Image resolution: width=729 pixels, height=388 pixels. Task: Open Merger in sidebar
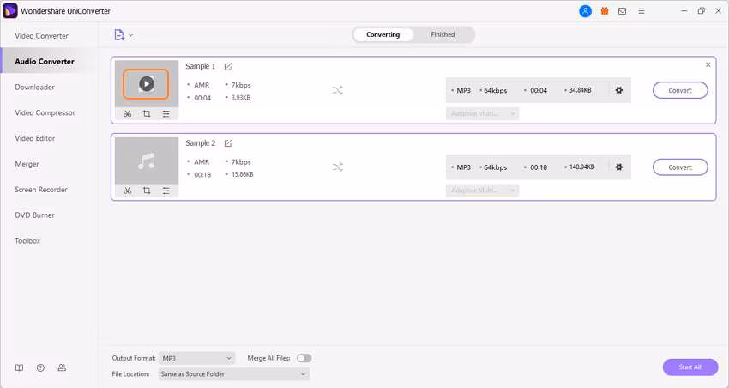click(x=27, y=164)
